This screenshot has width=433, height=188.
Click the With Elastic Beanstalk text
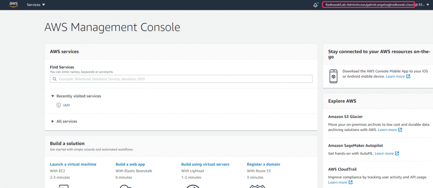[134, 171]
